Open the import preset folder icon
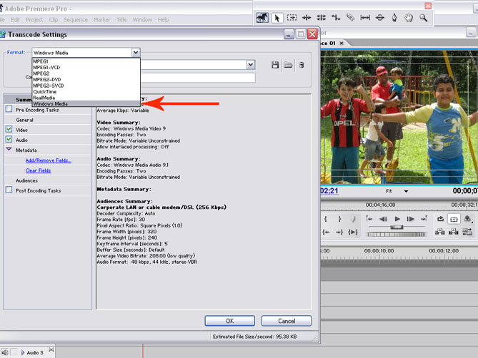Image resolution: width=478 pixels, height=358 pixels. click(x=288, y=65)
